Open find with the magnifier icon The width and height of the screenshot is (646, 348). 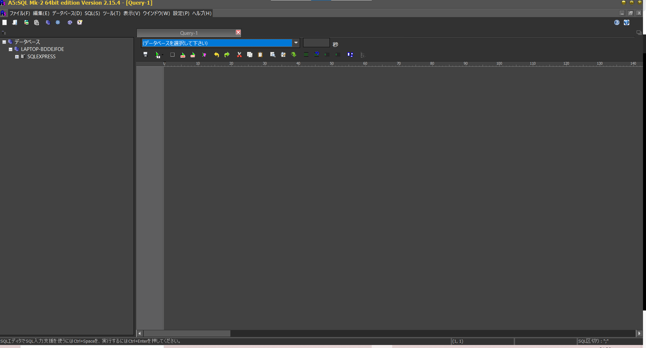[273, 55]
